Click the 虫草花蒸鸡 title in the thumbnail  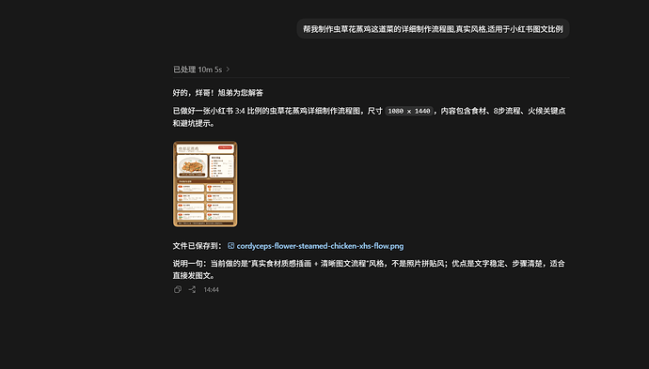[188, 148]
